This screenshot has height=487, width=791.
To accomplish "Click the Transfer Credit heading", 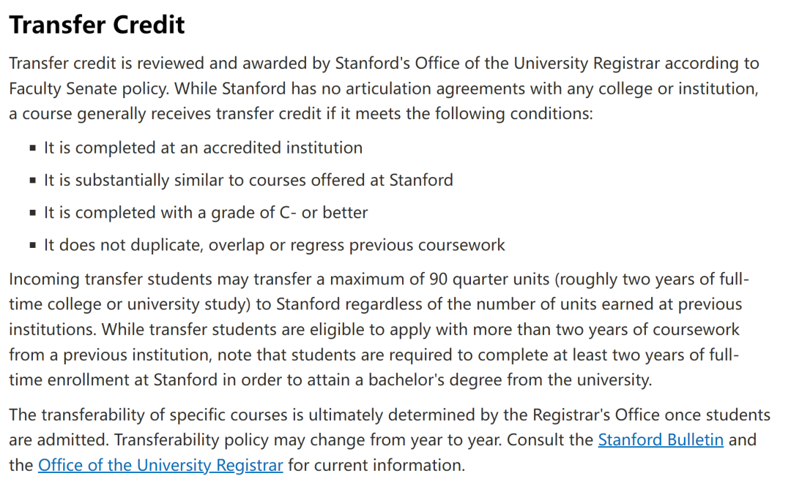I will click(97, 25).
